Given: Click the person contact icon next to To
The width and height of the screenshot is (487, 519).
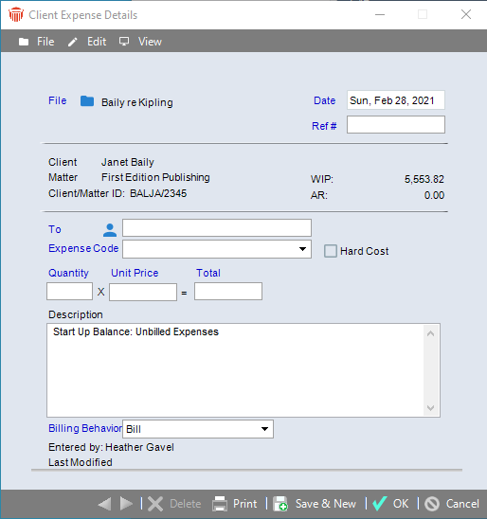Looking at the screenshot, I should [x=110, y=230].
